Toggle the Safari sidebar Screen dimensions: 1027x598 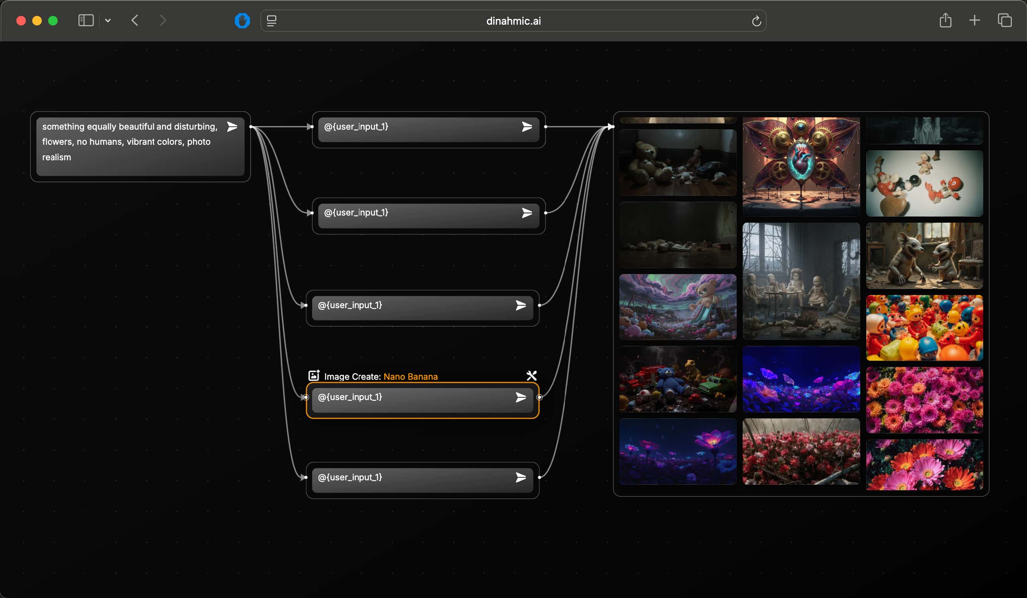pyautogui.click(x=86, y=20)
